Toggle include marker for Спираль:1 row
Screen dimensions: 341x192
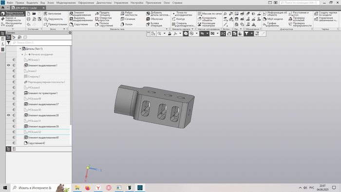[14, 77]
